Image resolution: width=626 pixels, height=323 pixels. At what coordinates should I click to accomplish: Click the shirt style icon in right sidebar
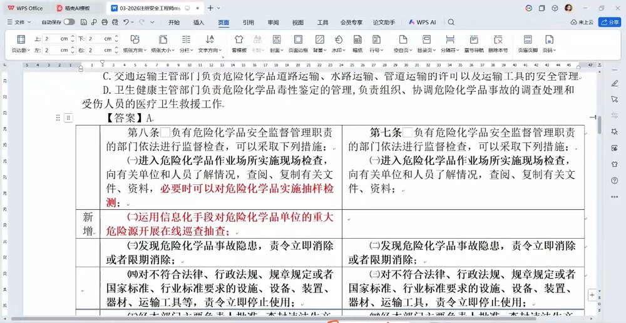point(615,164)
